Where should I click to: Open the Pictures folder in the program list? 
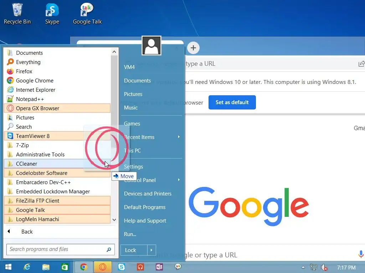click(x=57, y=117)
